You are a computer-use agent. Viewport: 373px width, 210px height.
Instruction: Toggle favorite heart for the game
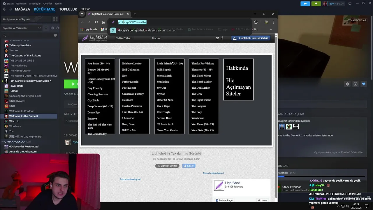[364, 84]
